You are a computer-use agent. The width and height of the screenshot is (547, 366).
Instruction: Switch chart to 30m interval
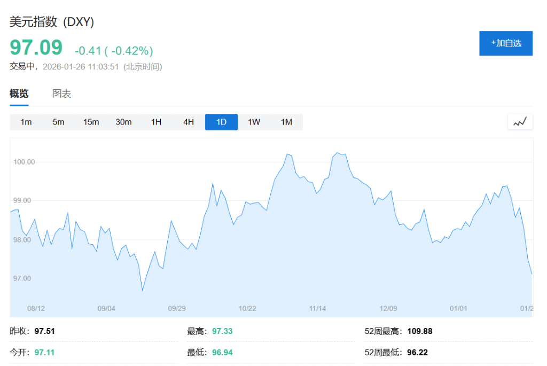(x=123, y=122)
